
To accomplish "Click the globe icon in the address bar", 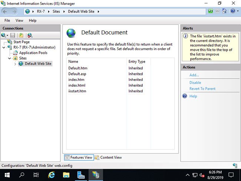I will [27, 11].
